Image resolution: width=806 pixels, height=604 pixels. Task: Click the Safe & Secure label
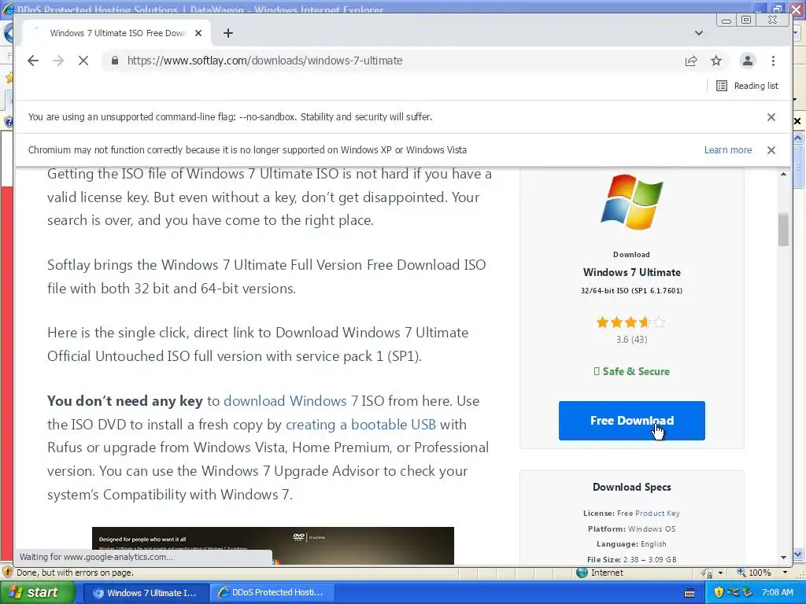pos(632,371)
